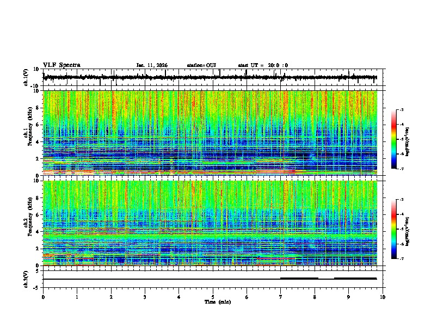The width and height of the screenshot is (431, 333).
Task: Click the ch.2 spectrogram color bar
Action: [394, 229]
